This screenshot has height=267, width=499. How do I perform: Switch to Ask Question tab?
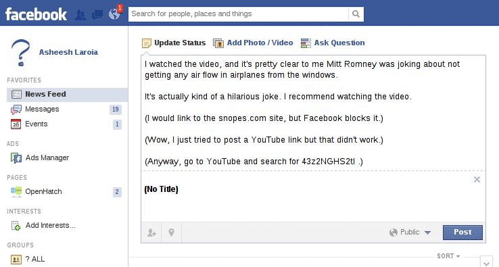pos(333,43)
